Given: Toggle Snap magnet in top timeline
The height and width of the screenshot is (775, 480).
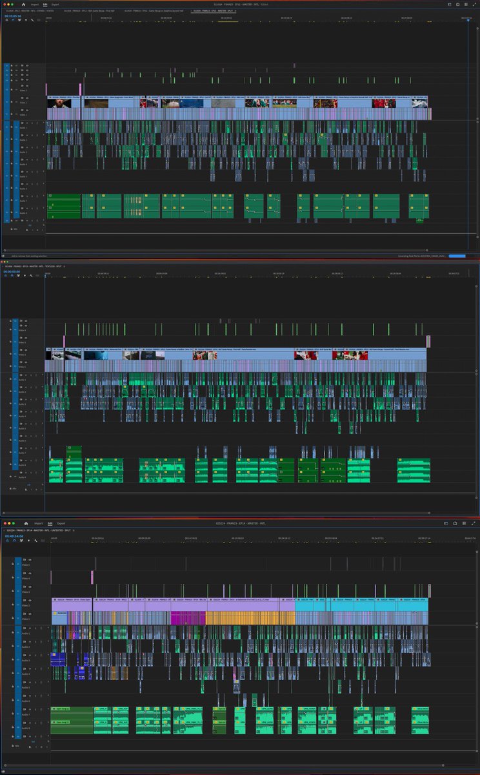Looking at the screenshot, I should pos(13,20).
